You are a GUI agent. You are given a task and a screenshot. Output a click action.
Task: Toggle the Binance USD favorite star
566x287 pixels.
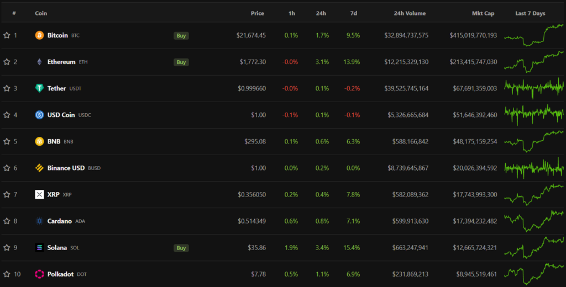click(7, 168)
